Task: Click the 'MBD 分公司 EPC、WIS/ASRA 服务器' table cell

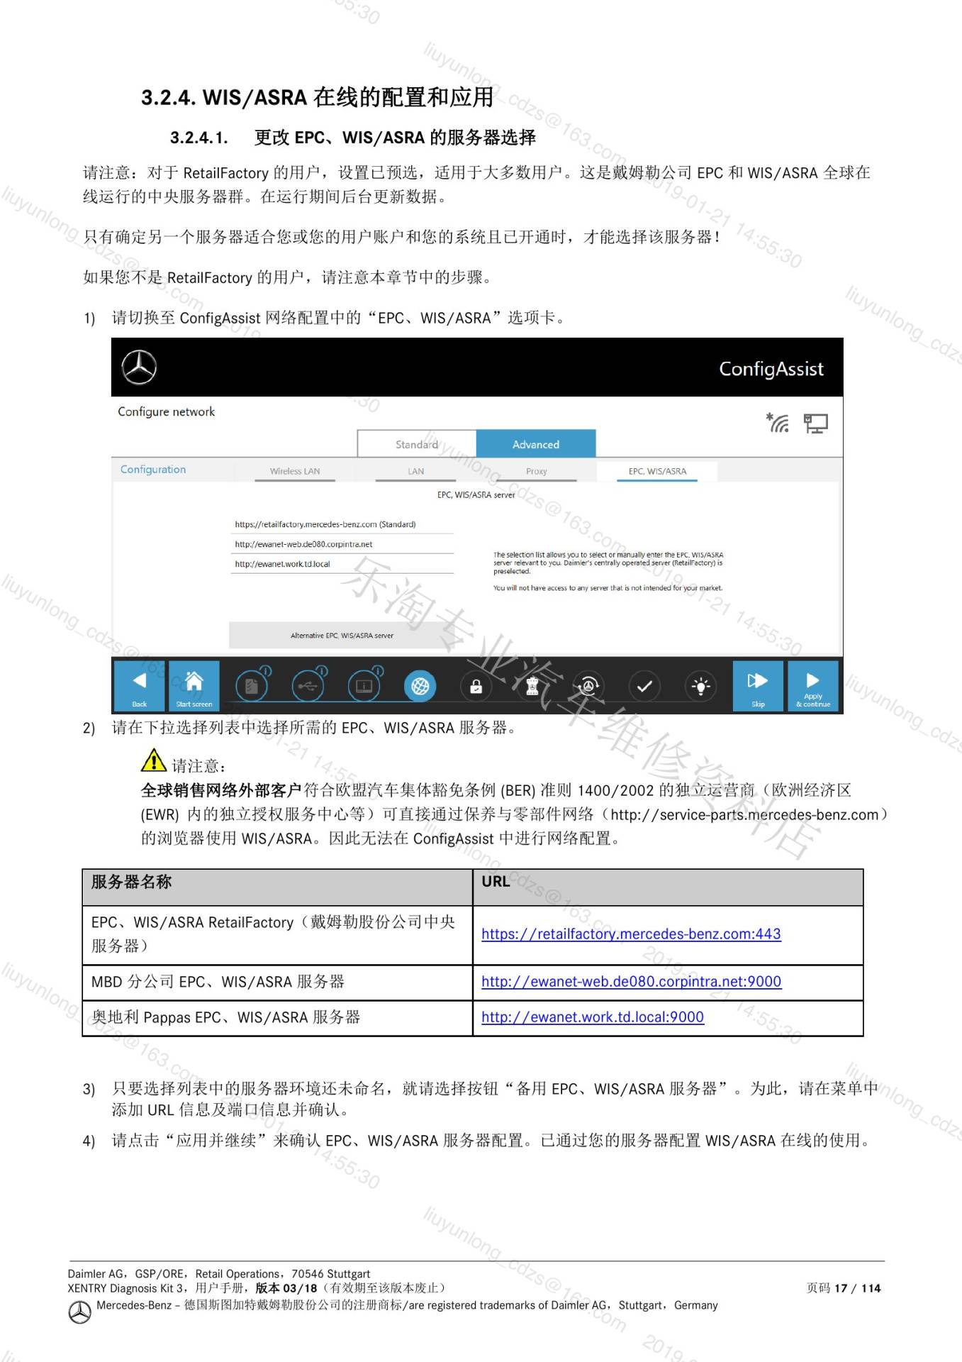Action: [277, 982]
